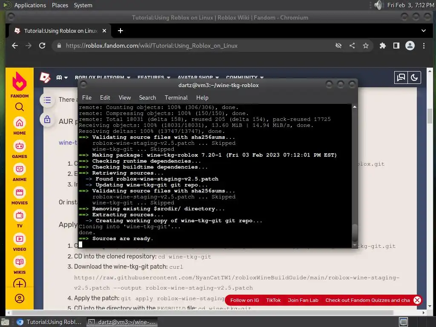The height and width of the screenshot is (327, 436).
Task: Toggle Chromium side panel icon
Action: point(396,46)
